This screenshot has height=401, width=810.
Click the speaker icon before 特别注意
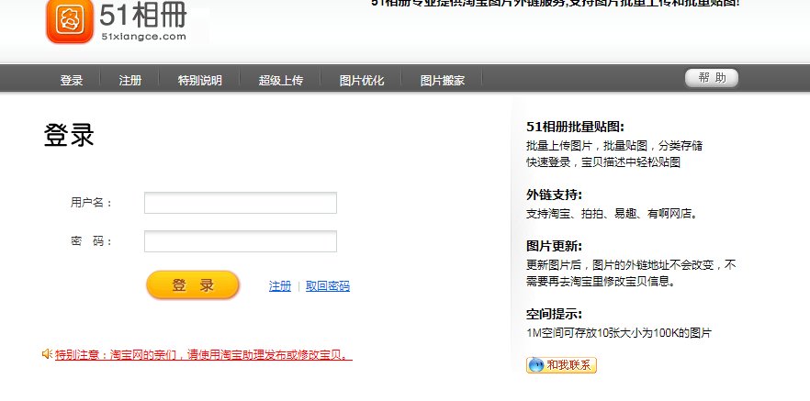tap(47, 354)
